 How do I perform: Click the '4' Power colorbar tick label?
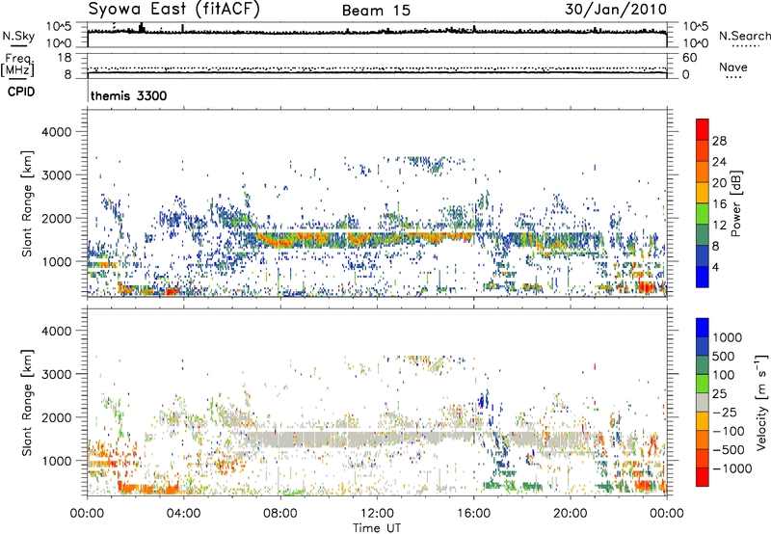coord(715,268)
